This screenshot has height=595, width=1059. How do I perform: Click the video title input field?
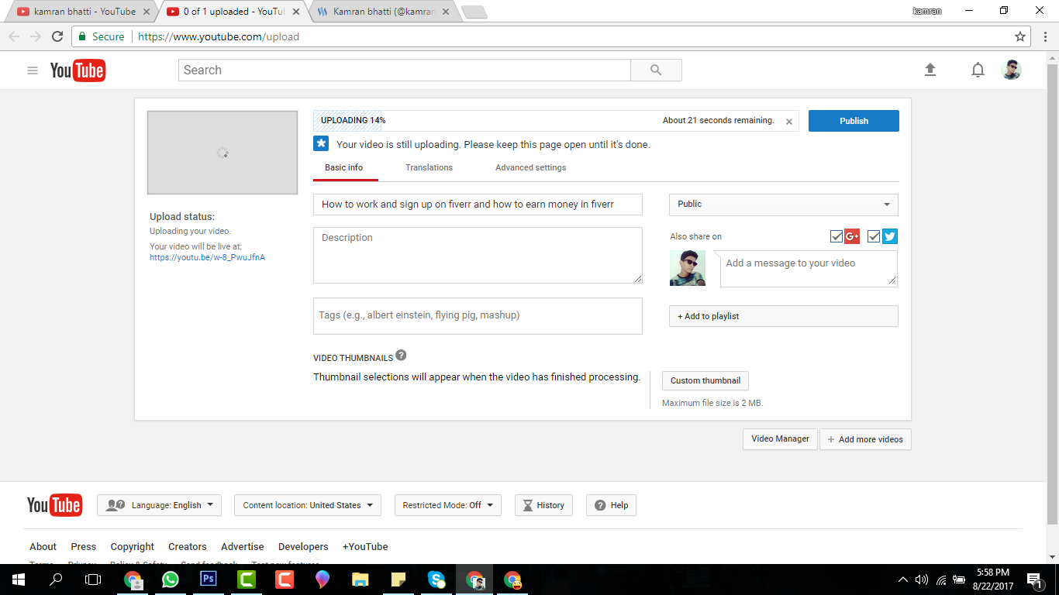pos(478,205)
